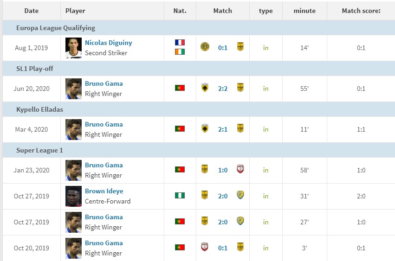Click red home crest in Oct 20, 2019 match

(x=205, y=247)
